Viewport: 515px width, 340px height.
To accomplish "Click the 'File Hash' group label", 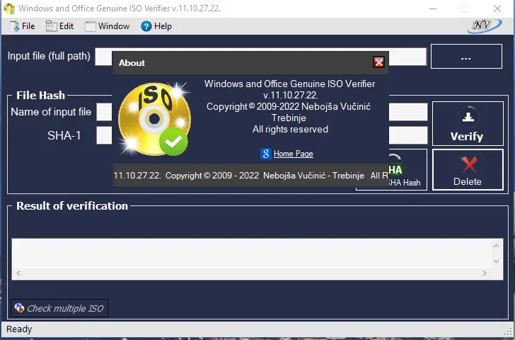I will [x=41, y=96].
